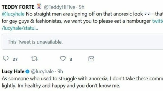Open the twitter /lucyhale/statu... link
Viewport: 163px width, 91px height.
(20, 28)
